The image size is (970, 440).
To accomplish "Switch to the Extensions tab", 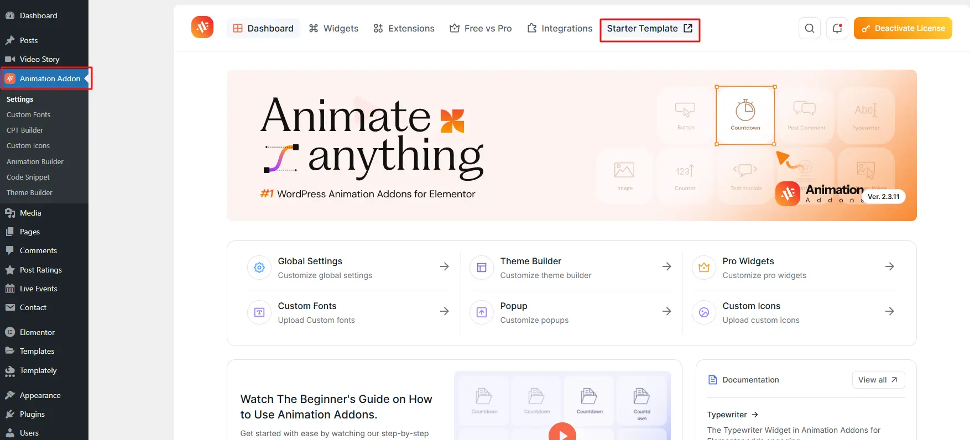I will 404,28.
